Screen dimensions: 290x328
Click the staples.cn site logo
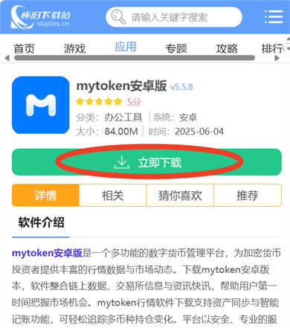coord(40,17)
